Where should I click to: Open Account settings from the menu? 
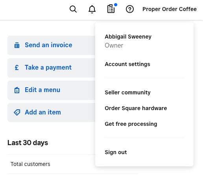tap(127, 64)
